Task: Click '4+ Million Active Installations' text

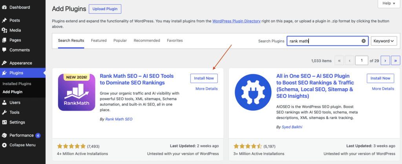Action: (82, 154)
